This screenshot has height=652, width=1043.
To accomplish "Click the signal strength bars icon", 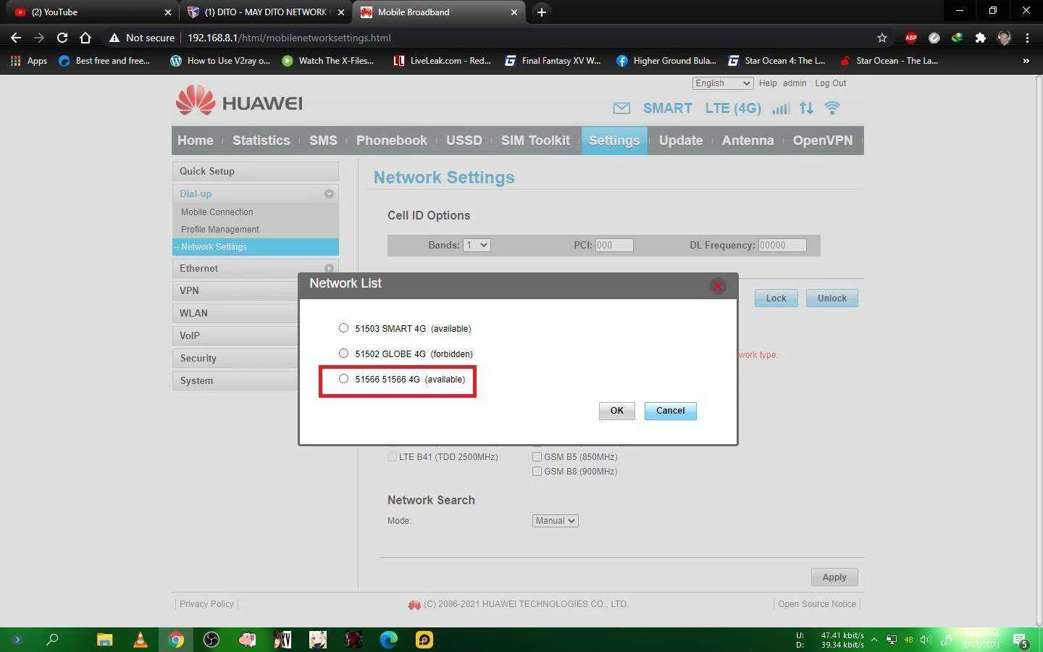I will (781, 109).
